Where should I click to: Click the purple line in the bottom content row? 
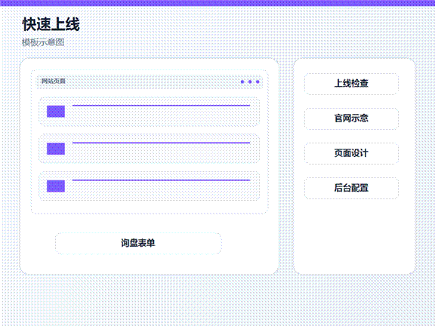pos(161,180)
